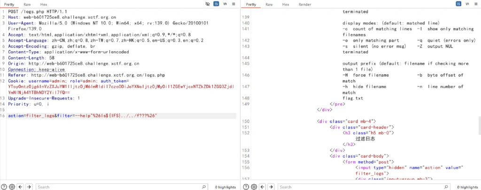Toggle hidden-items eye icon in request pane
This screenshot has width=481, height=190.
click(208, 4)
